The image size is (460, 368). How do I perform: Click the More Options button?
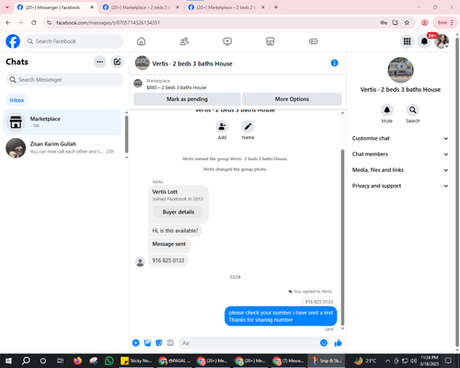click(x=292, y=99)
